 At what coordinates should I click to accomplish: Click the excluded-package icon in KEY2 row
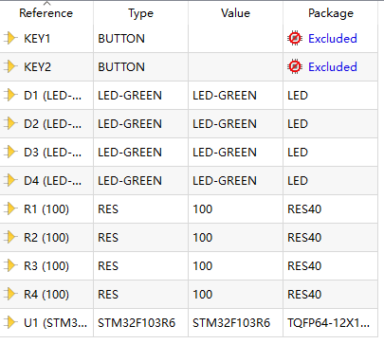(295, 66)
